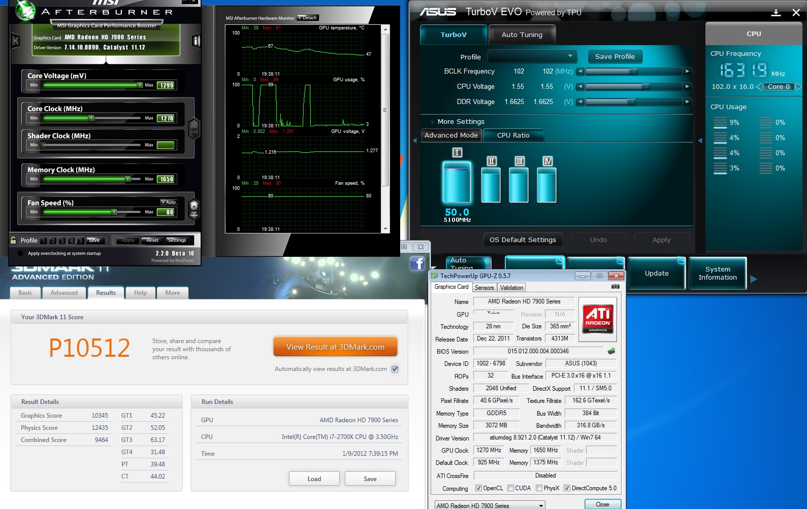Click the Core Clock slider handle

click(91, 118)
